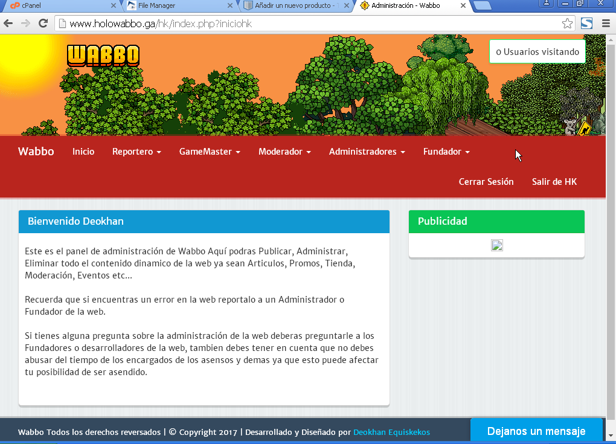Click the Publicidad panel header
Image resolution: width=616 pixels, height=444 pixels.
point(496,221)
